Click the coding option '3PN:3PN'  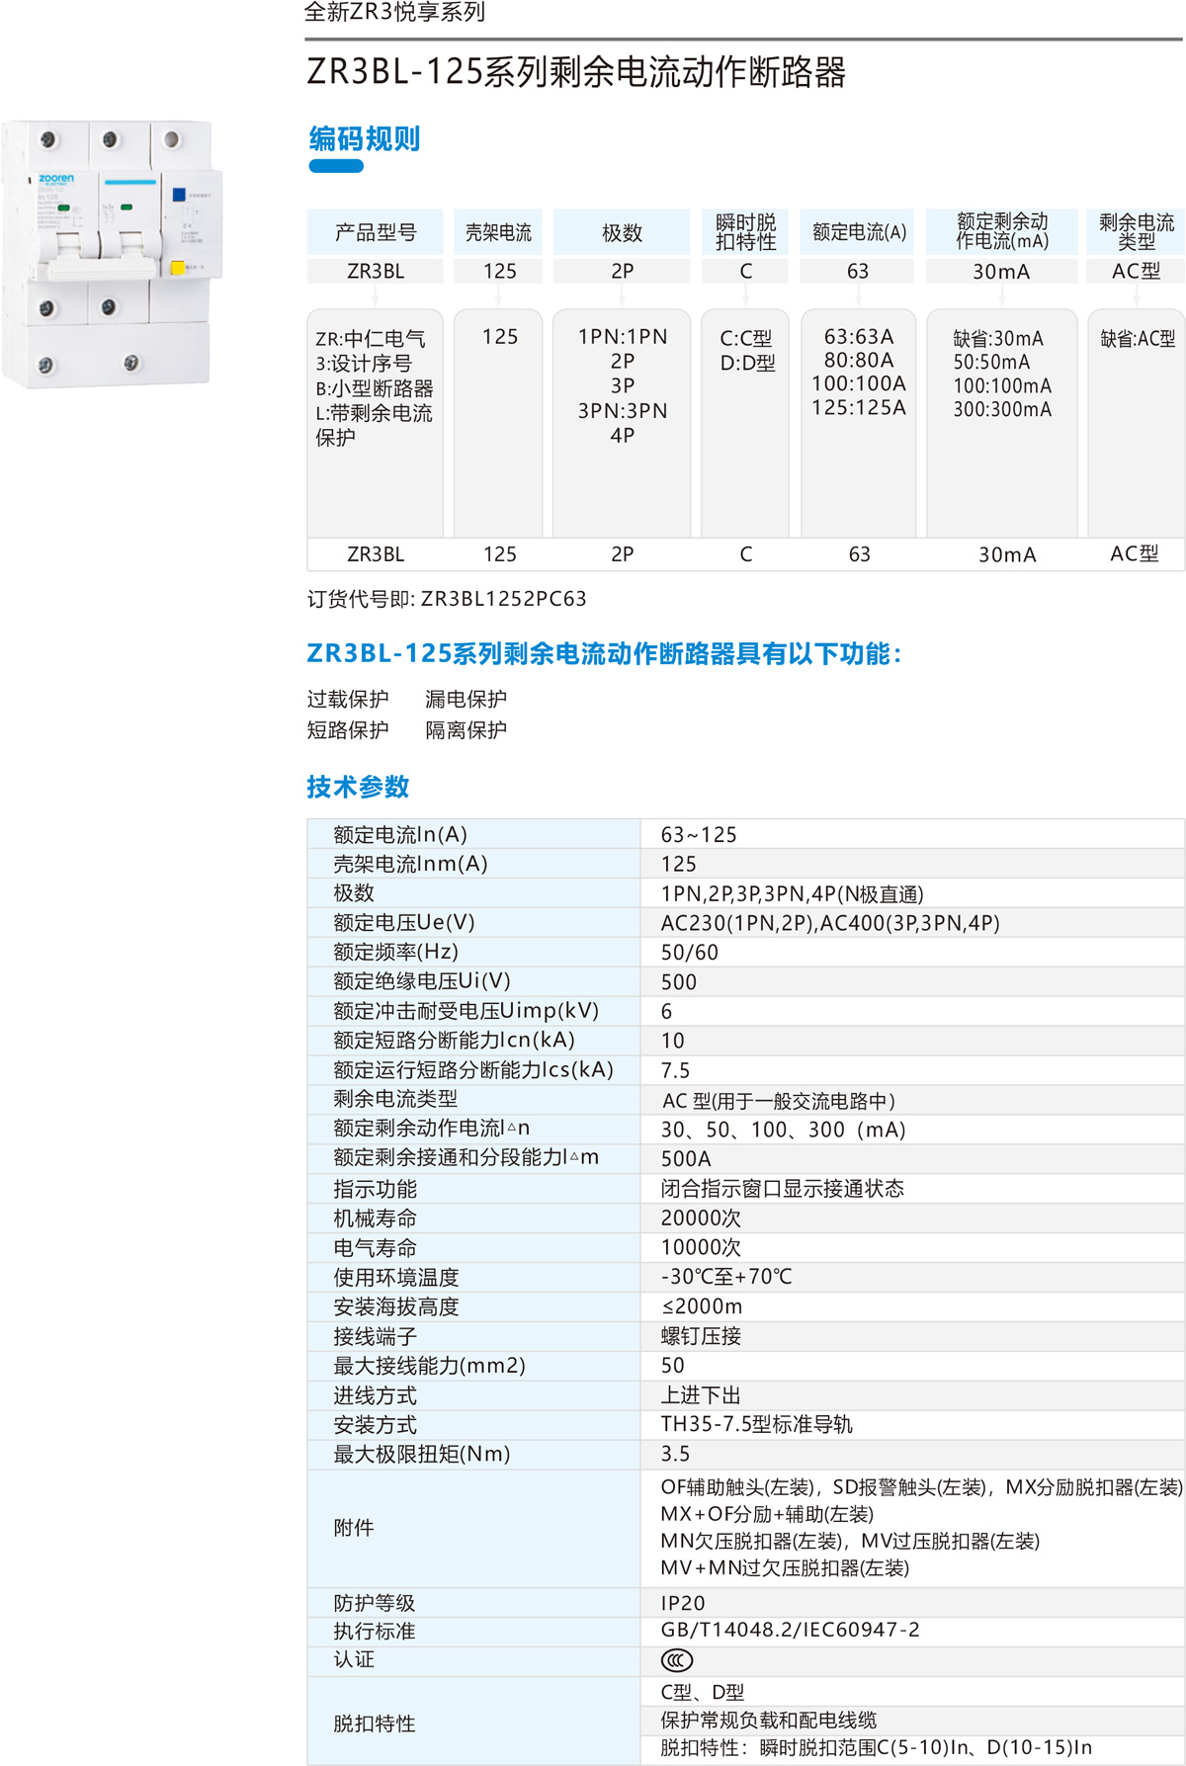[623, 410]
